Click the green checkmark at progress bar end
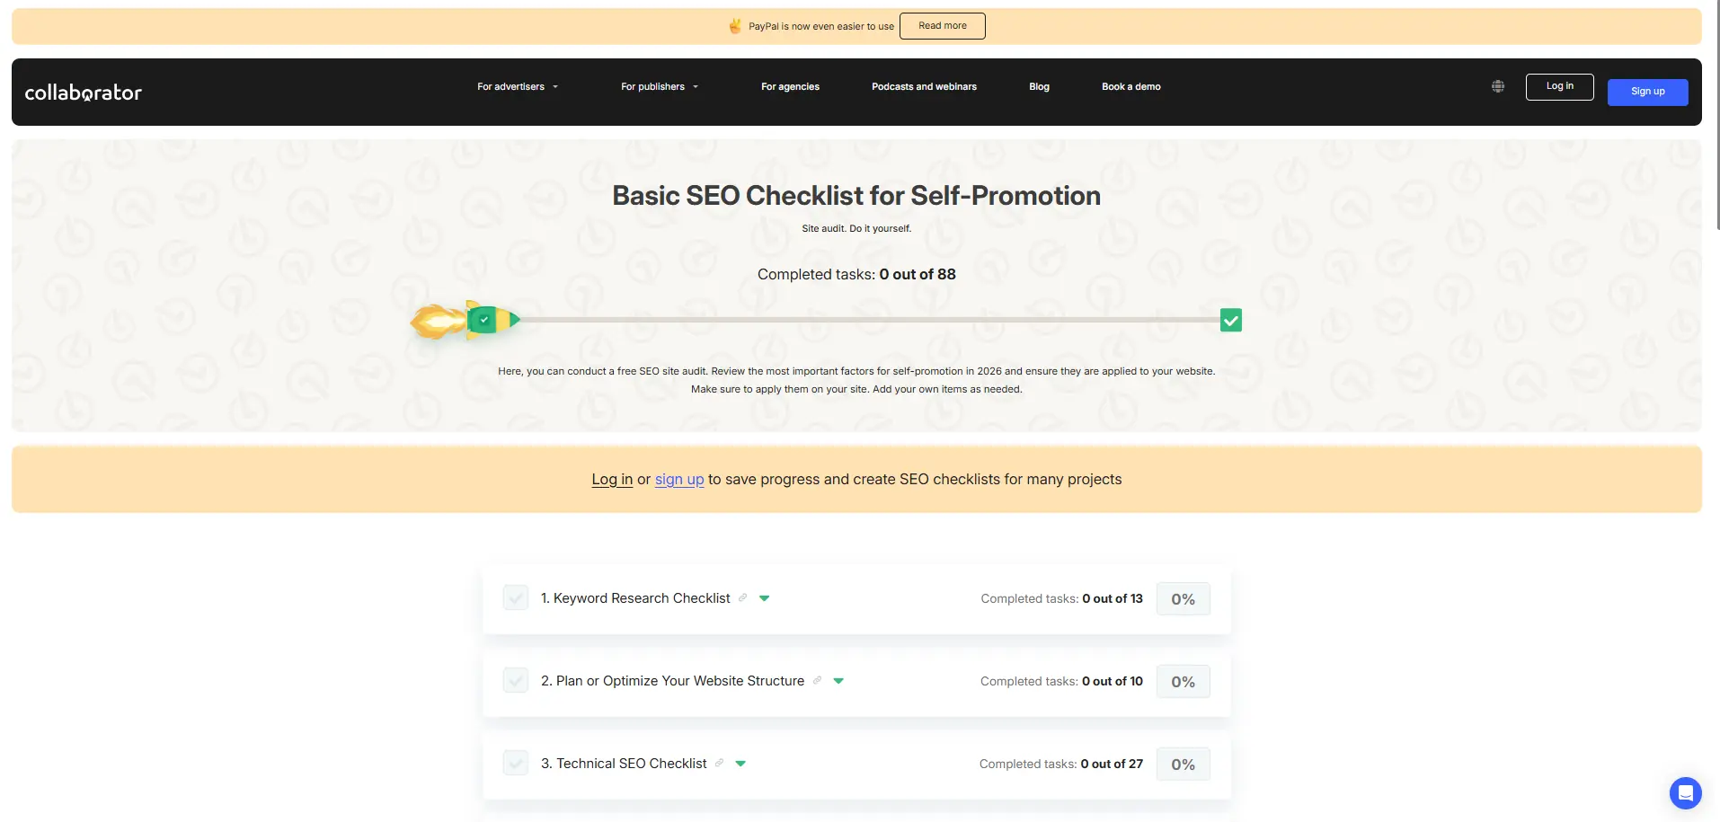The image size is (1720, 822). [1230, 319]
